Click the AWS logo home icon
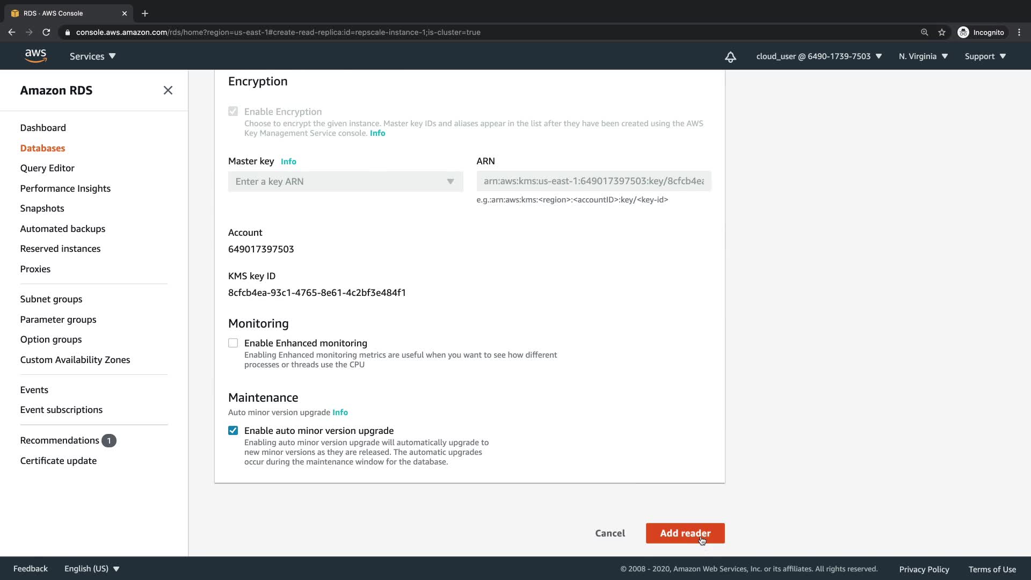1031x580 pixels. pos(35,56)
